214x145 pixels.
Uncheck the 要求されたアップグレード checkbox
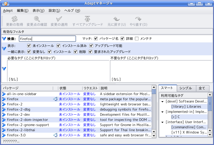click(x=90, y=52)
